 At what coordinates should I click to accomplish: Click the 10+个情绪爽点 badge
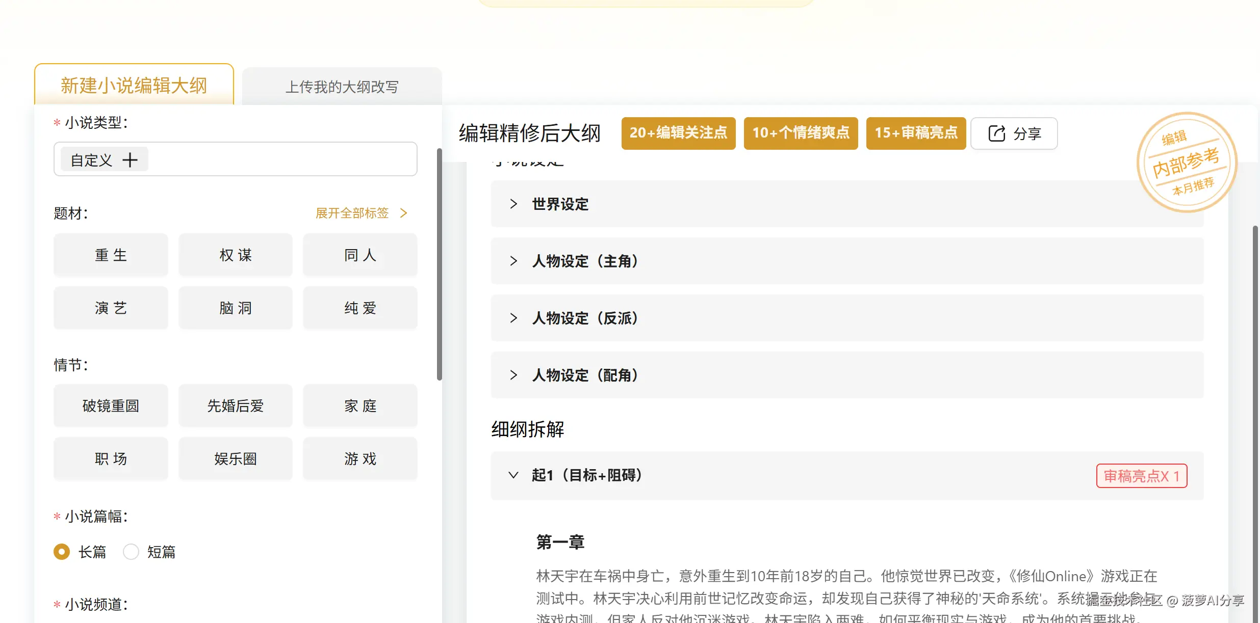tap(800, 133)
